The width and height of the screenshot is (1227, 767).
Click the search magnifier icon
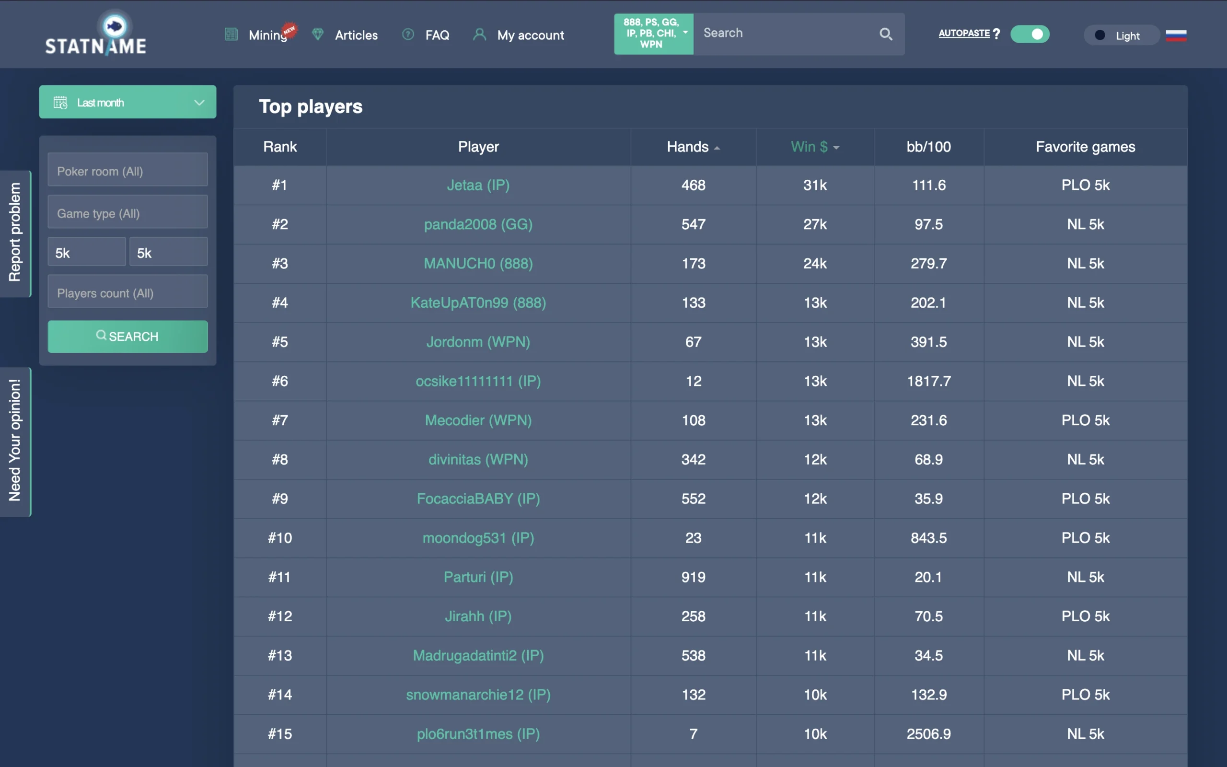tap(886, 34)
